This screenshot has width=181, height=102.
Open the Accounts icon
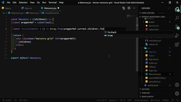[x=177, y=85]
